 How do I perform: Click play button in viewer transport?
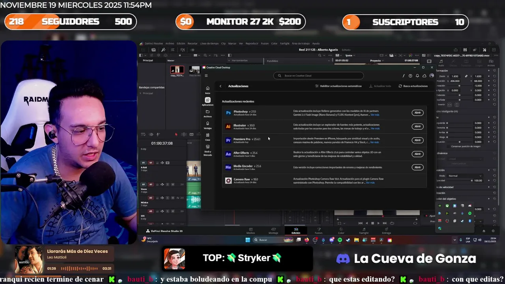click(x=378, y=223)
